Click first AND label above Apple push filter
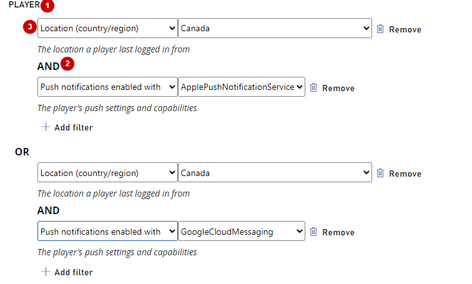This screenshot has width=472, height=284. 49,66
